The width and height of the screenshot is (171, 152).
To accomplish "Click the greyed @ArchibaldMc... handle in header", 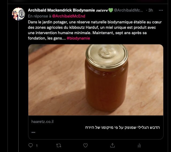I will [x=128, y=10].
